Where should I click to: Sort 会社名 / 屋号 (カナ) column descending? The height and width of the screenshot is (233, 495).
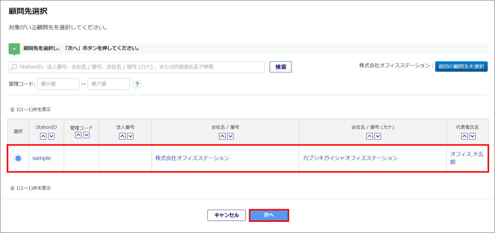pos(377,136)
